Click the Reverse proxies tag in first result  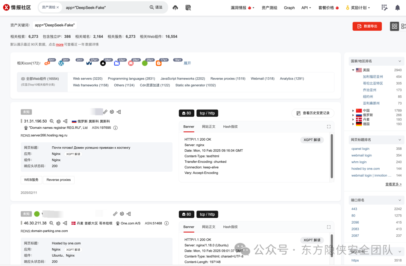(x=59, y=180)
